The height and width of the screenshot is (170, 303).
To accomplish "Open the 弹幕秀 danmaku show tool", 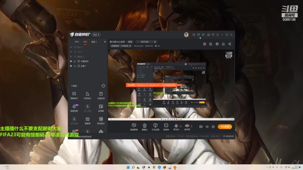I will [x=87, y=121].
